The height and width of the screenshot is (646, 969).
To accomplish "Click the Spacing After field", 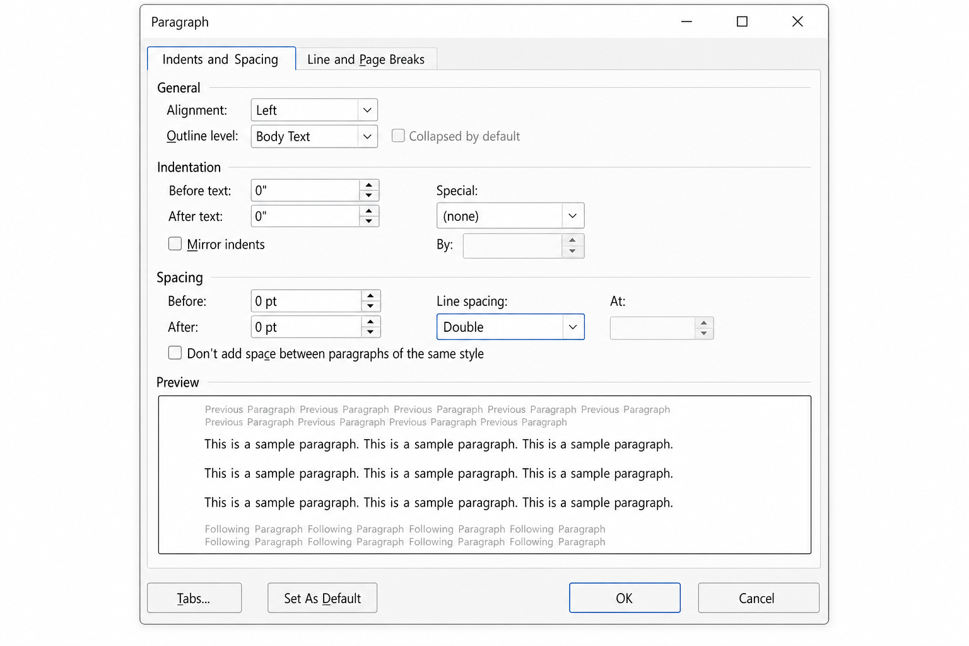I will click(x=306, y=327).
